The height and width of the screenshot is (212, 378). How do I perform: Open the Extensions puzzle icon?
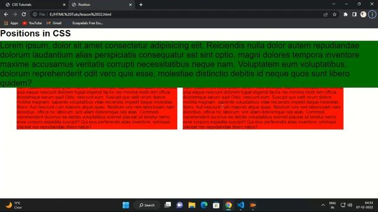coord(345,14)
